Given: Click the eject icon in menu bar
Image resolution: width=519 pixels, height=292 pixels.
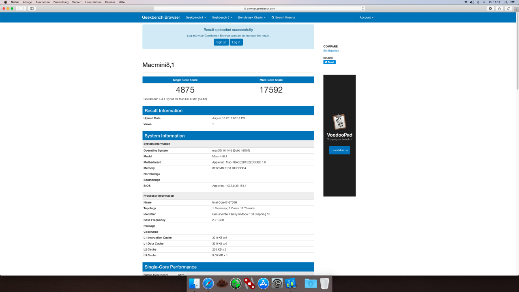Looking at the screenshot, I should (x=484, y=2).
